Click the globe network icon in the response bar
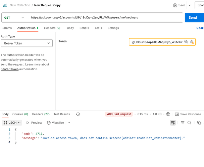The height and width of the screenshot is (167, 204). tap(168, 114)
